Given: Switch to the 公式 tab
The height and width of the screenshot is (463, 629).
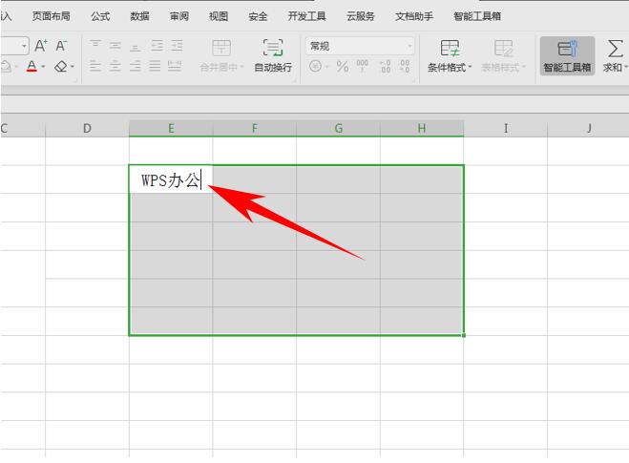Looking at the screenshot, I should (x=100, y=16).
